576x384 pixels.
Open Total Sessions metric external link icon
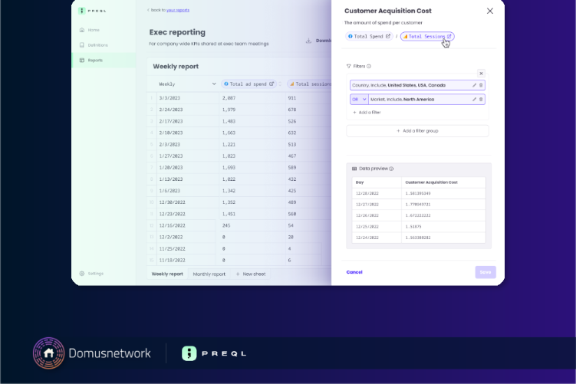(x=449, y=36)
